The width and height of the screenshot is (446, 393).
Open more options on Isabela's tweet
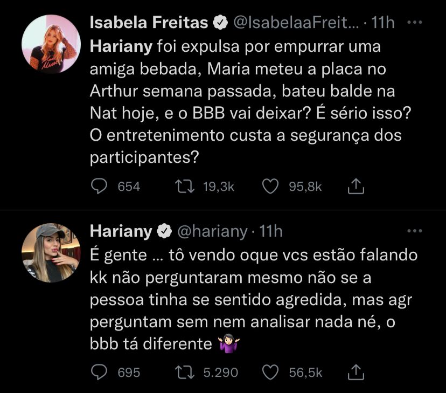point(414,23)
